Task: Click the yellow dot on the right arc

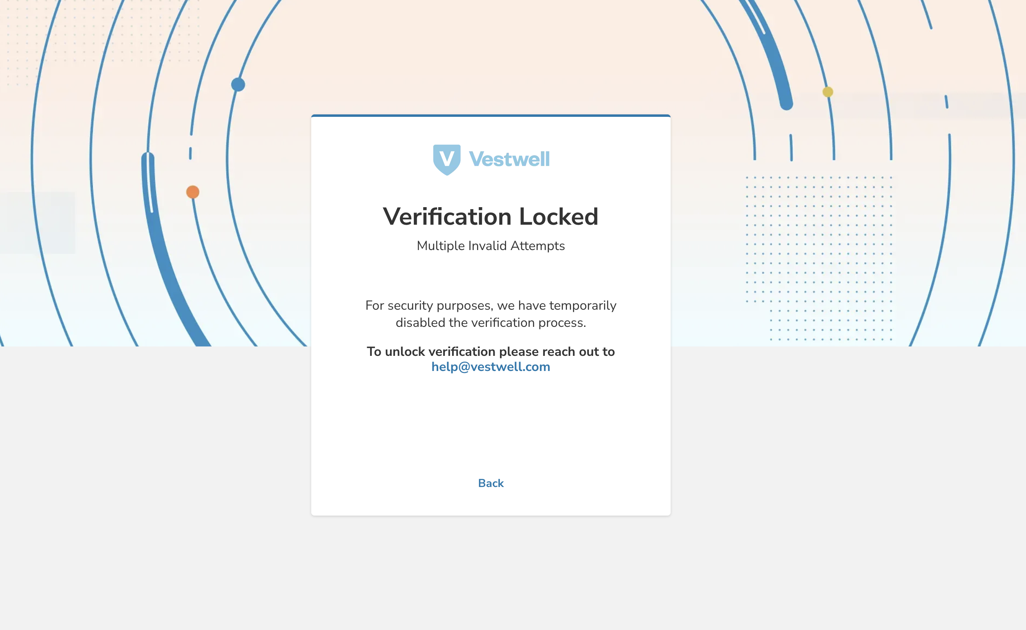Action: click(828, 92)
